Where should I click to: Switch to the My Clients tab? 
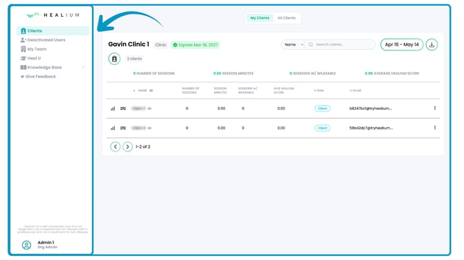click(260, 18)
